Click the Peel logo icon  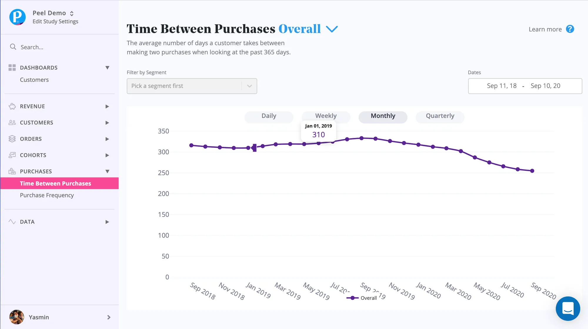(18, 17)
